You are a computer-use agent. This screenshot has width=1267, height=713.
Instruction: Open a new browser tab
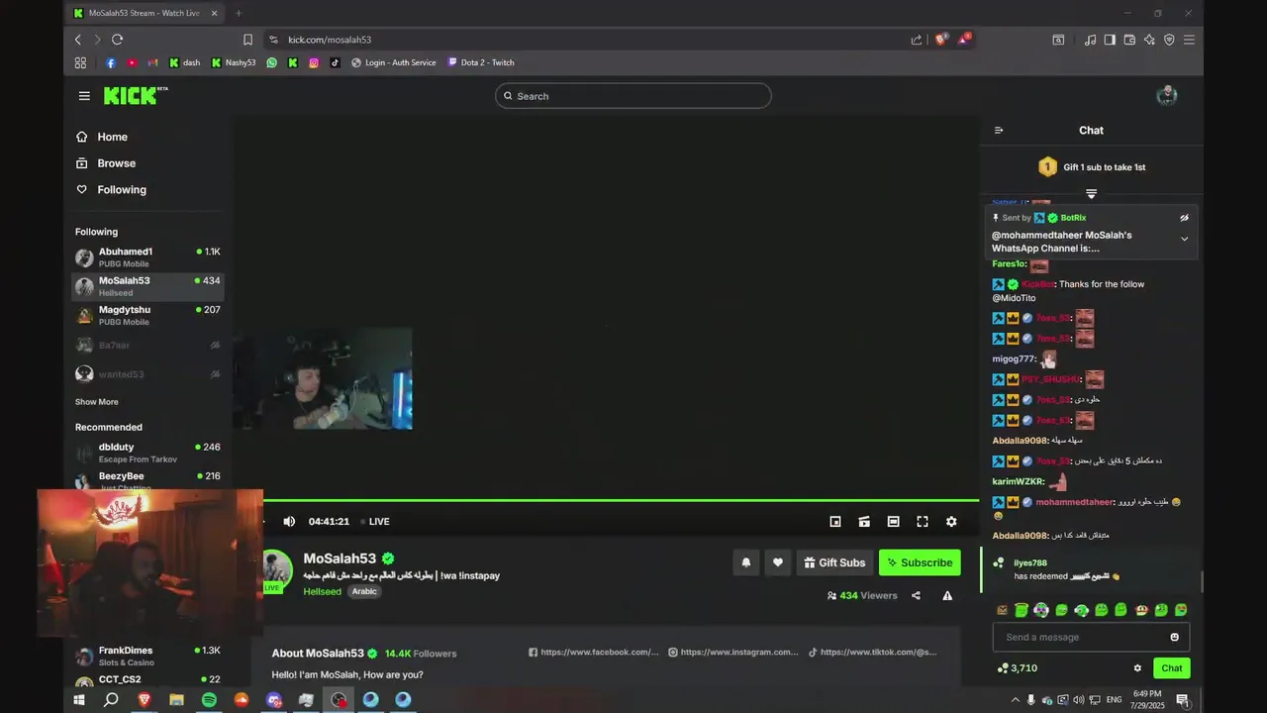[239, 13]
